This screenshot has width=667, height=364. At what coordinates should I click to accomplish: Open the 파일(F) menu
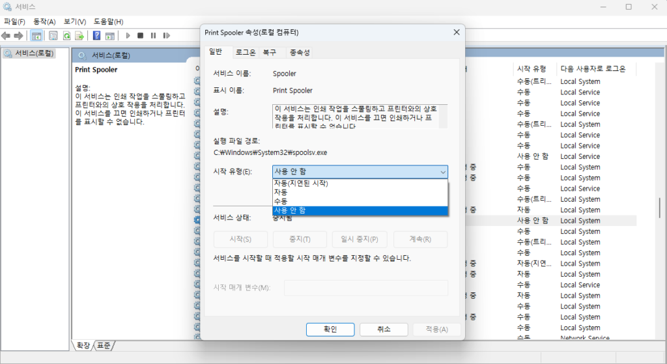(x=14, y=21)
